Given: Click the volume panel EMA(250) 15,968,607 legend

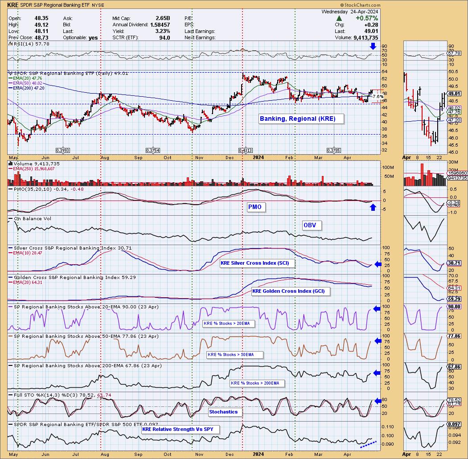Looking at the screenshot, I should (x=31, y=168).
